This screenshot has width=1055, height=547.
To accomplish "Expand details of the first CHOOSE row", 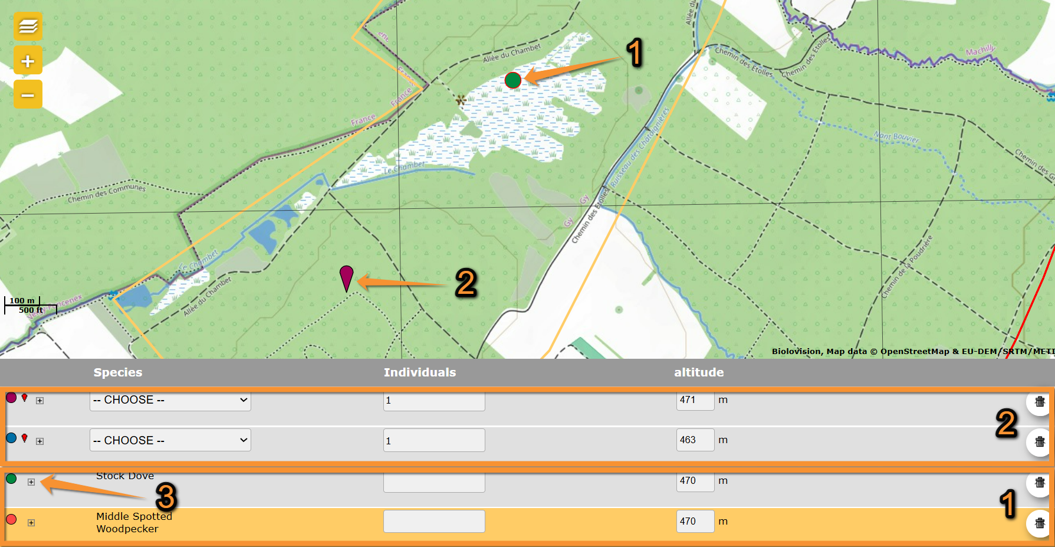I will click(40, 401).
